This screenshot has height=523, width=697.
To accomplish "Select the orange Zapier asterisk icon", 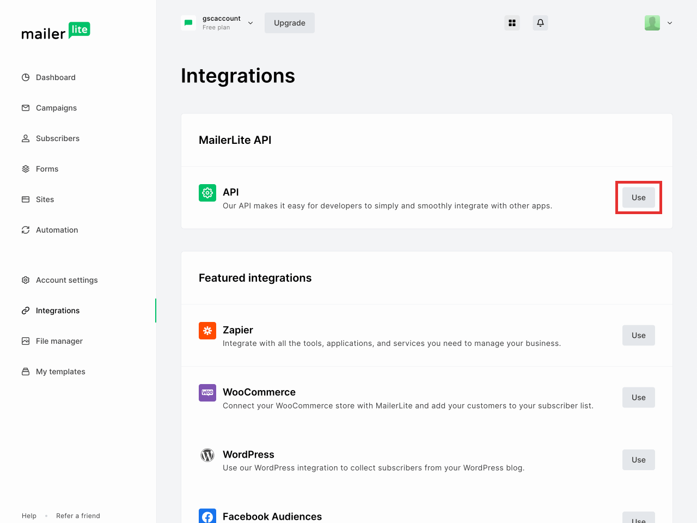I will 207,331.
